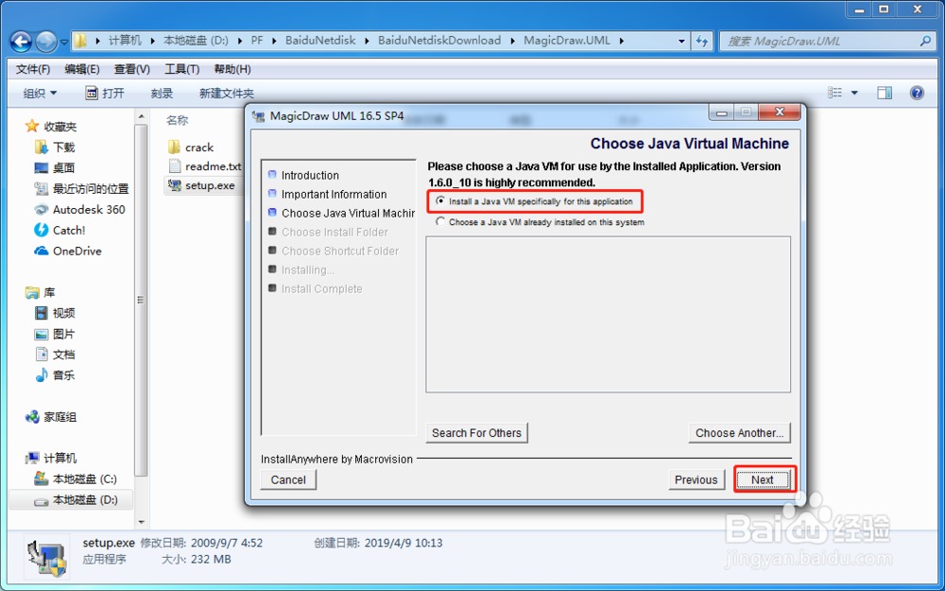This screenshot has height=591, width=945.
Task: Click the Previous button in installer
Action: point(696,480)
